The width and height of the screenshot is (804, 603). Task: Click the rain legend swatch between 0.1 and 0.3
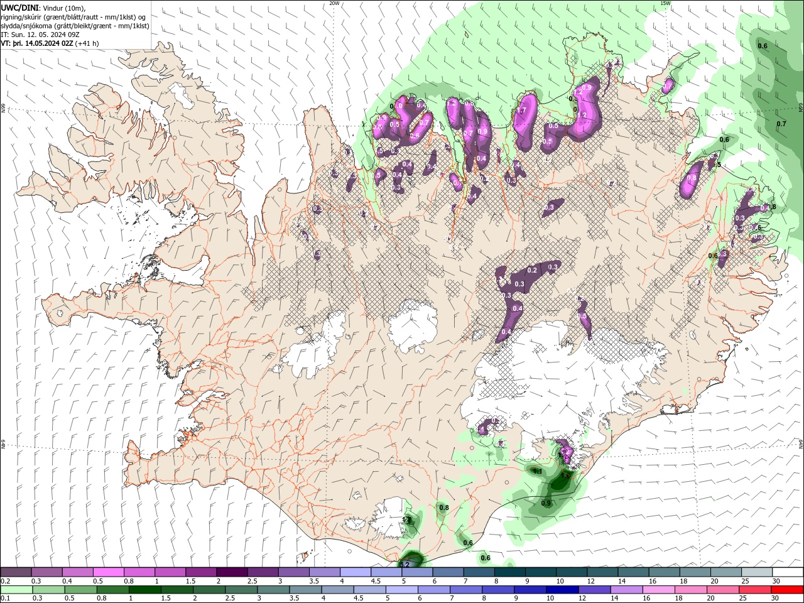[x=16, y=590]
